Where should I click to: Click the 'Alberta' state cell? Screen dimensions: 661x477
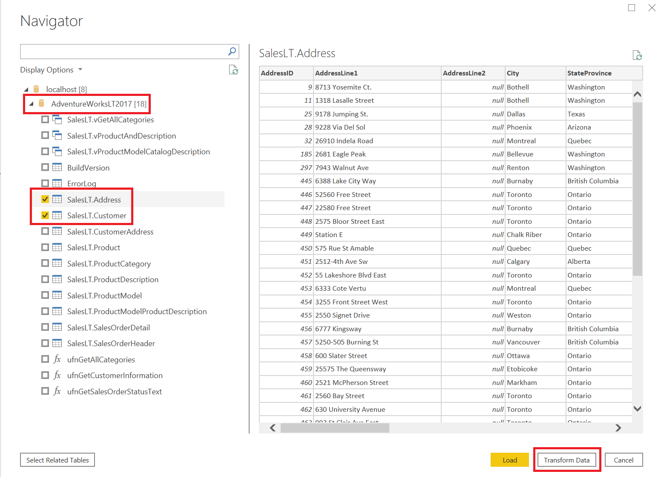point(599,261)
